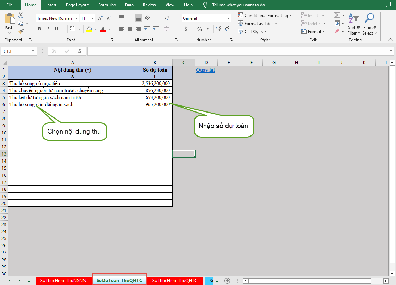This screenshot has width=396, height=285.
Task: Click the Quay lại hyperlink
Action: 205,70
